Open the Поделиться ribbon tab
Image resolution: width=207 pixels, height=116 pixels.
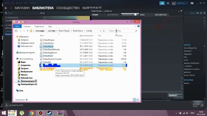pyautogui.click(x=39, y=26)
